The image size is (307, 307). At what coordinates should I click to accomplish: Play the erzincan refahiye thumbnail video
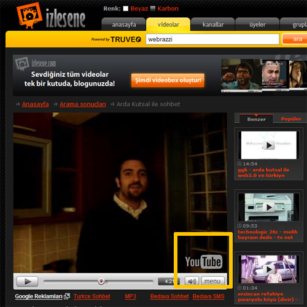(269, 270)
